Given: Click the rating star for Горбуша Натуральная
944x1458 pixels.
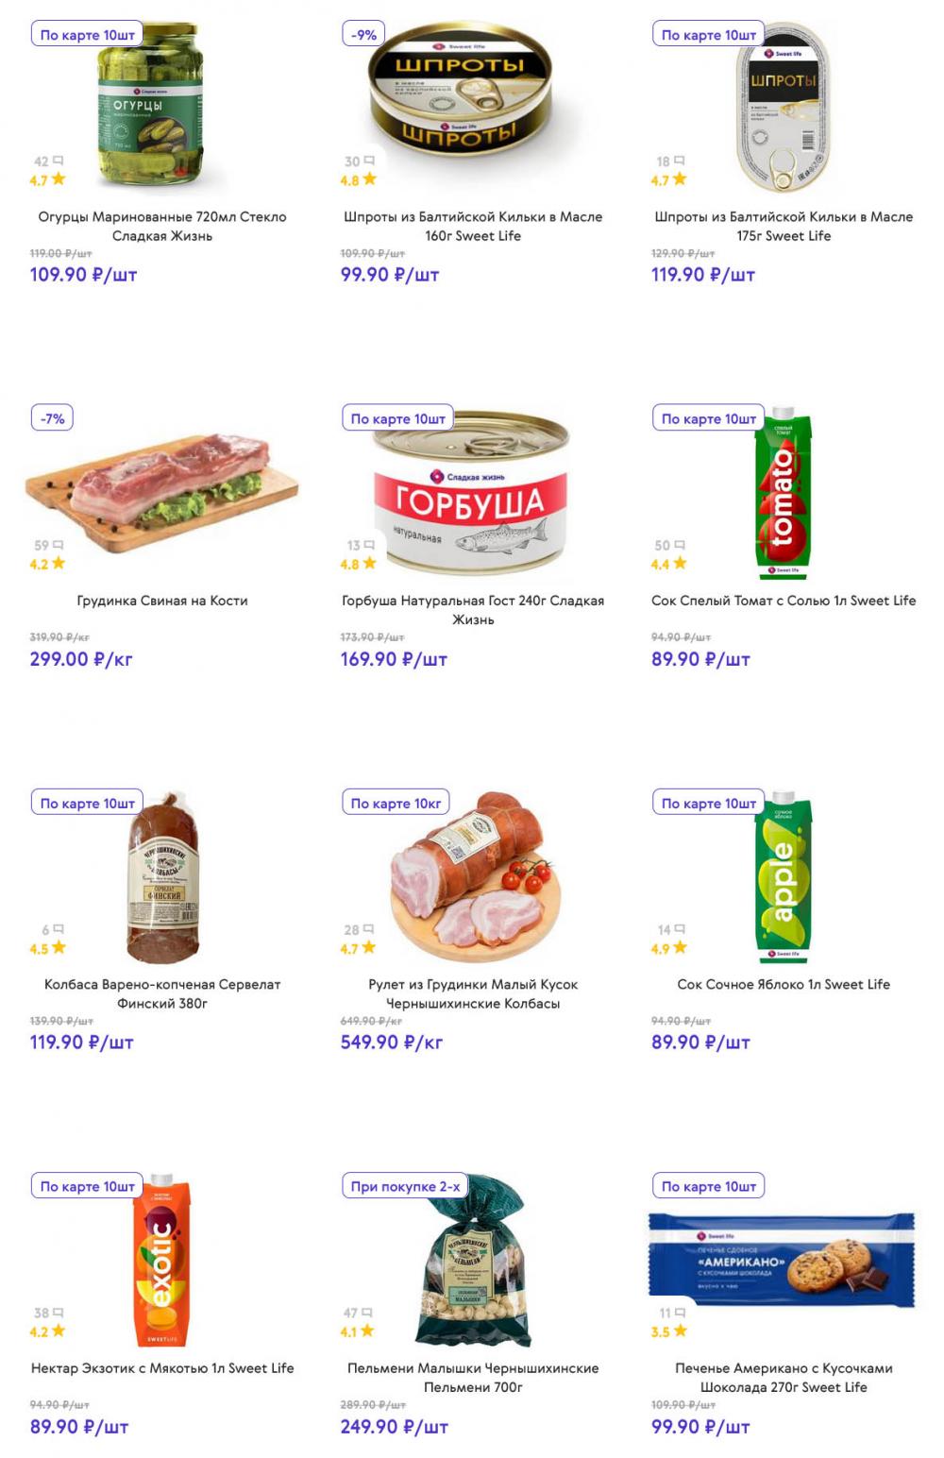Looking at the screenshot, I should pos(369,563).
